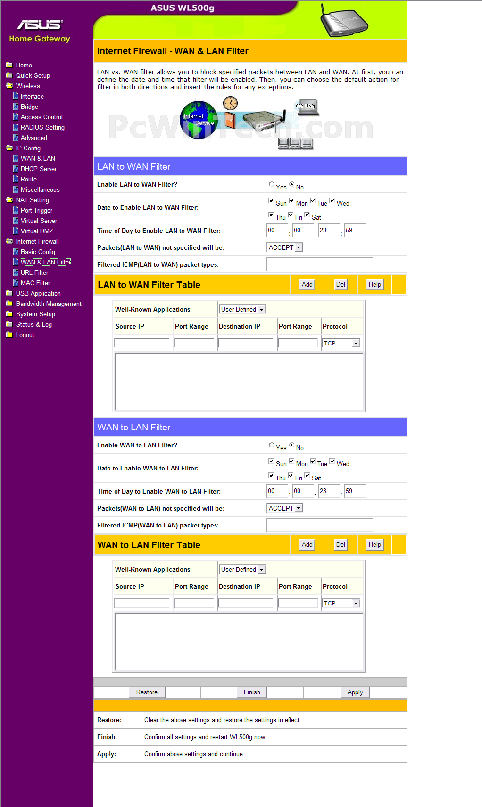Open WAN to LAN unspecified packets ACCEPT dropdown
Screen dimensions: 482x807
point(285,508)
